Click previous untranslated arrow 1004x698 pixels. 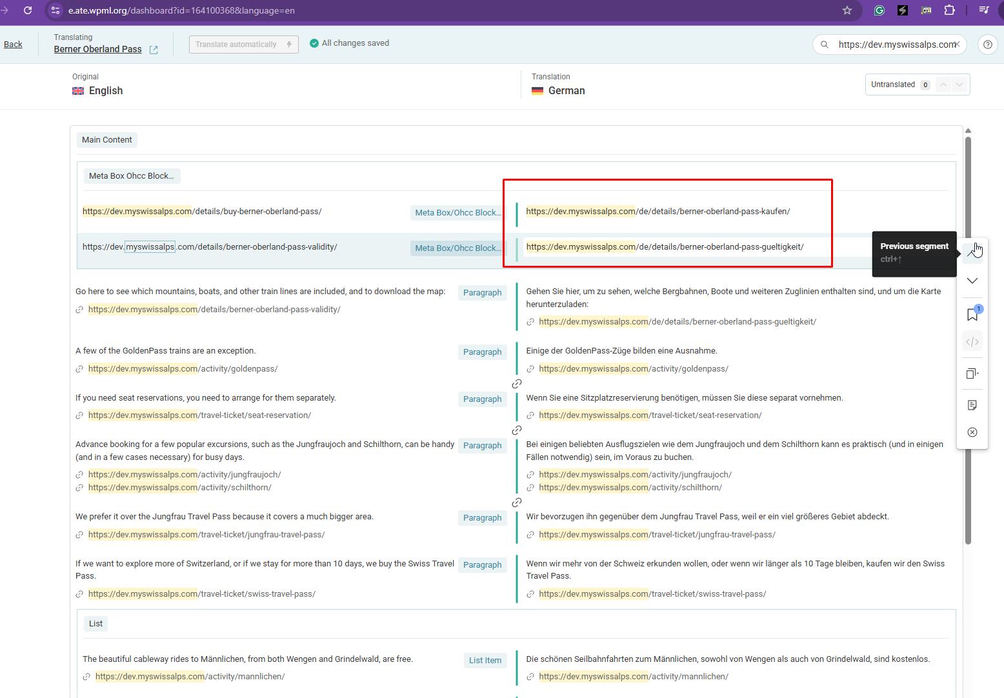(943, 85)
